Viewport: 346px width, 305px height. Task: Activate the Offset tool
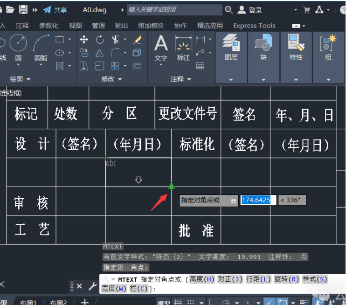coord(137,66)
